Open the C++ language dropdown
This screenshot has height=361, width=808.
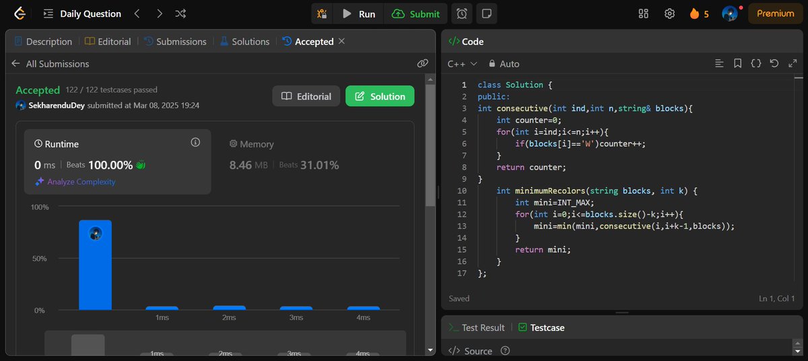click(x=463, y=64)
